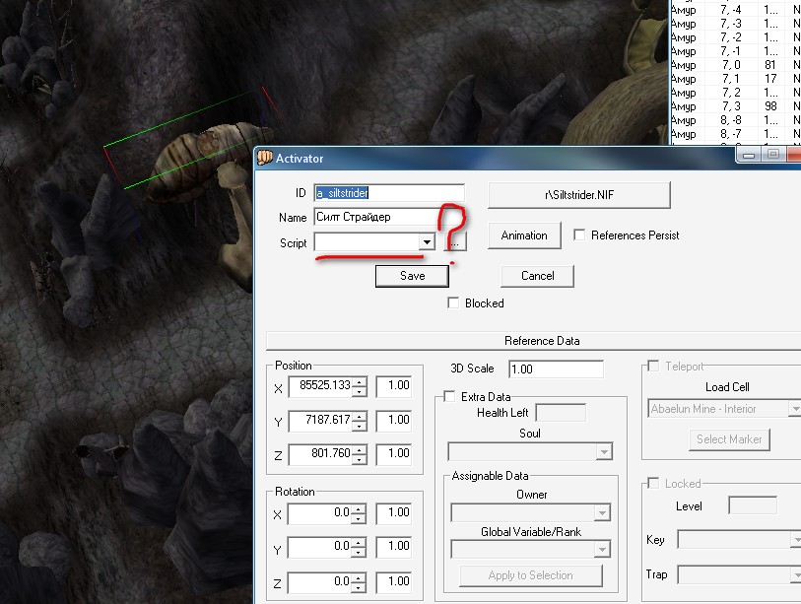Click the Health Left field

coord(561,413)
